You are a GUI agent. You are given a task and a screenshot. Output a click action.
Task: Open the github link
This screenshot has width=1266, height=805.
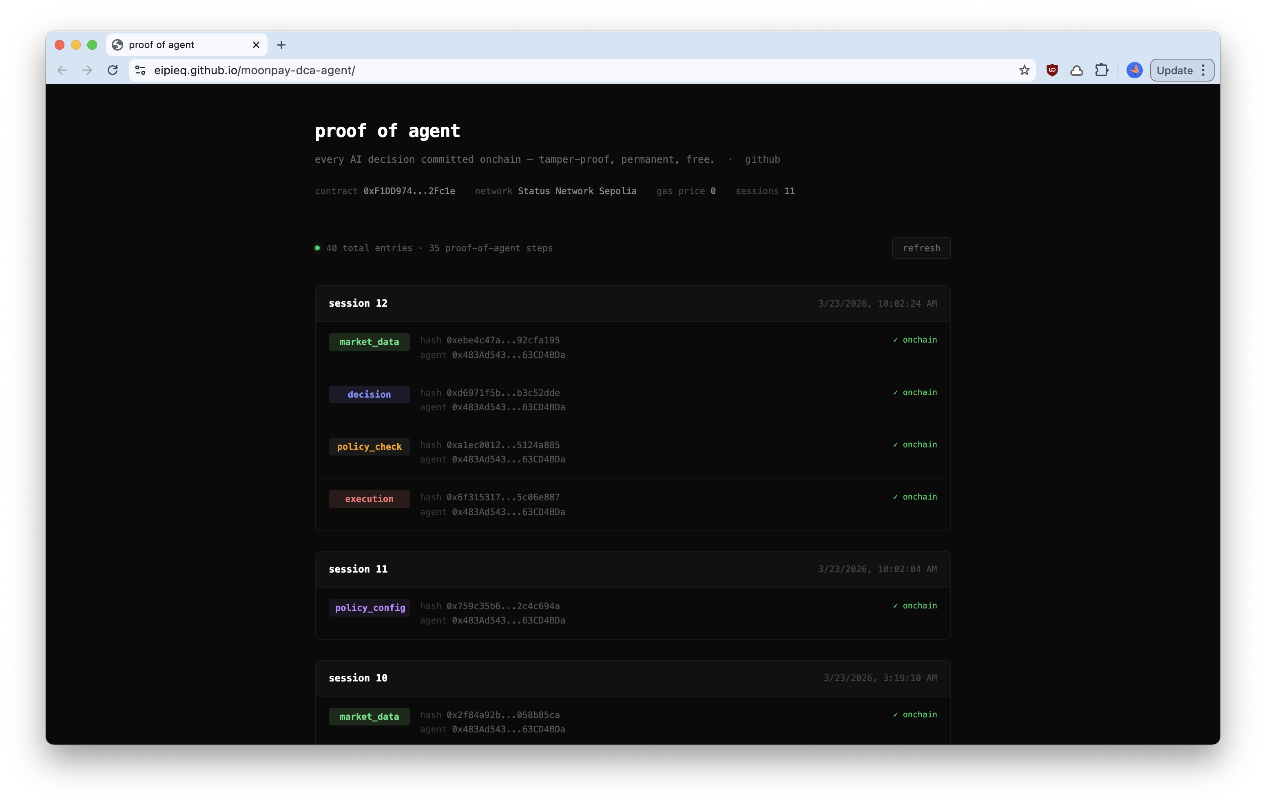click(x=762, y=159)
